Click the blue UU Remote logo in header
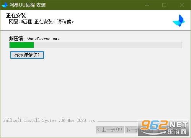191x138 pixels. (179, 21)
